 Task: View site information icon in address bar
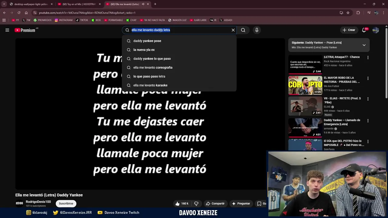click(x=35, y=13)
